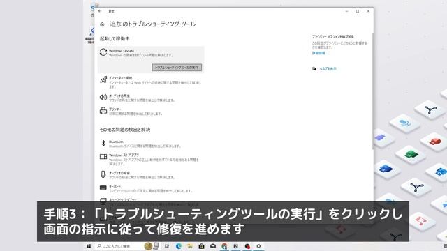This screenshot has height=251, width=447.
Task: Click the audio playback speaker icon
Action: coord(103,98)
